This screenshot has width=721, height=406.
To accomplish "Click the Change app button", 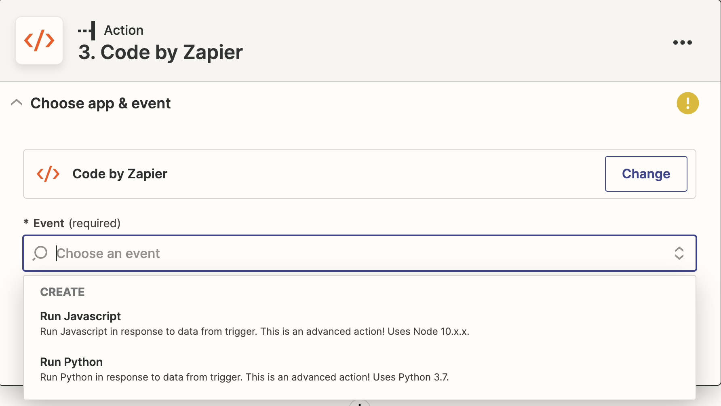I will point(646,174).
